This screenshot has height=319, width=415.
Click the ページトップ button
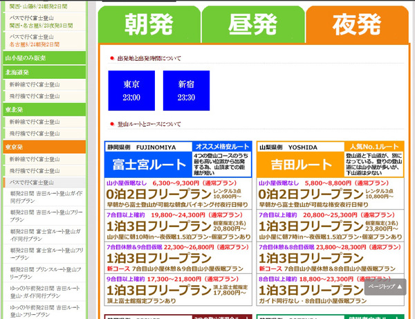click(x=385, y=286)
